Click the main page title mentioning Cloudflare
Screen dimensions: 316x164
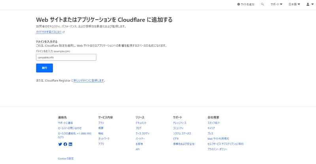click(104, 20)
